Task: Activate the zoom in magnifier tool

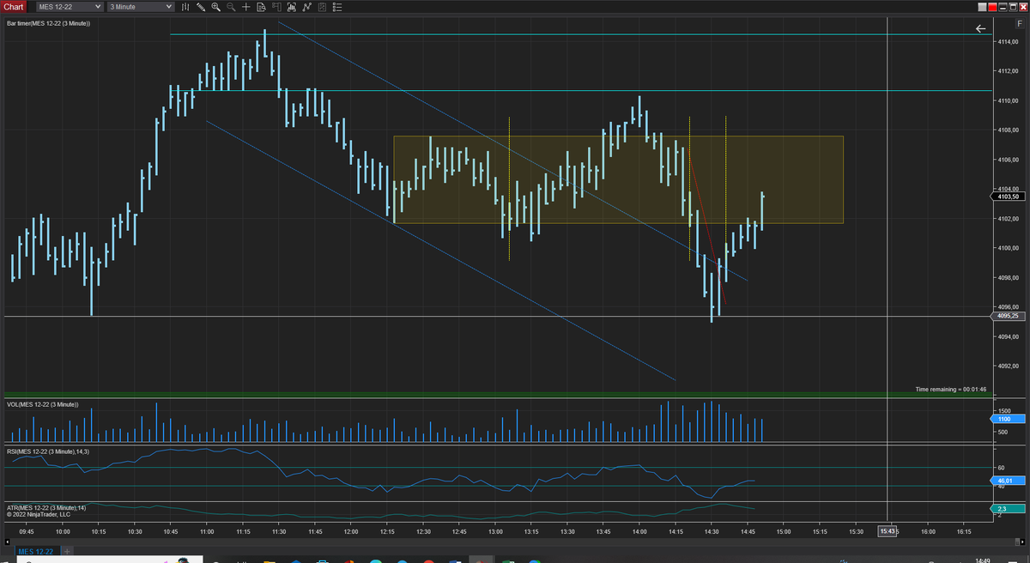Action: (215, 7)
